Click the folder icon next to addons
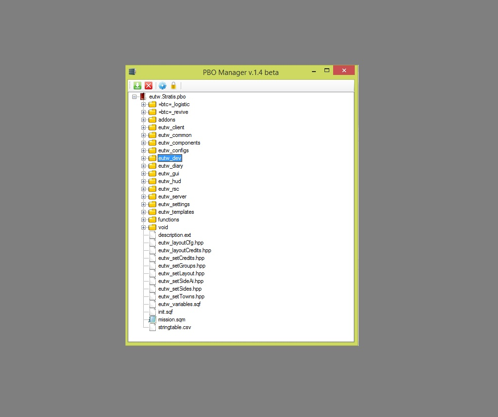This screenshot has height=417, width=498. [x=152, y=120]
